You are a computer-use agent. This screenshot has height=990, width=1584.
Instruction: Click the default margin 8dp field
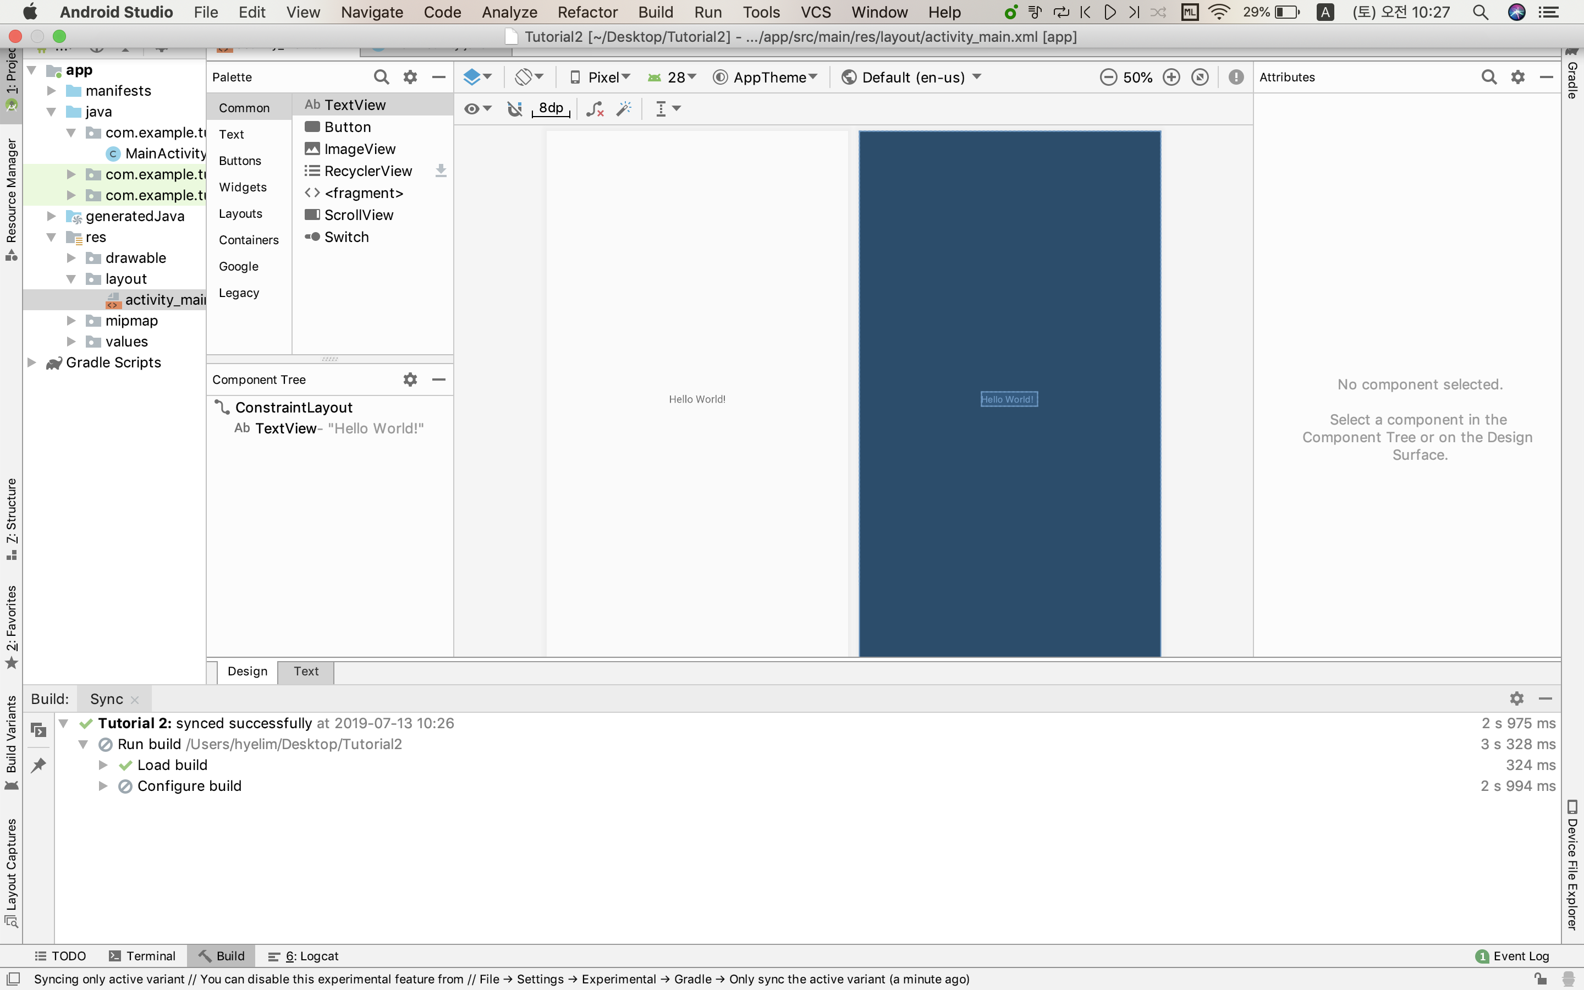tap(551, 108)
